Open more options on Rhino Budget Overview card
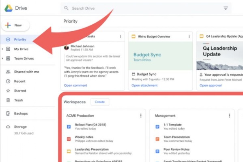 [189, 36]
